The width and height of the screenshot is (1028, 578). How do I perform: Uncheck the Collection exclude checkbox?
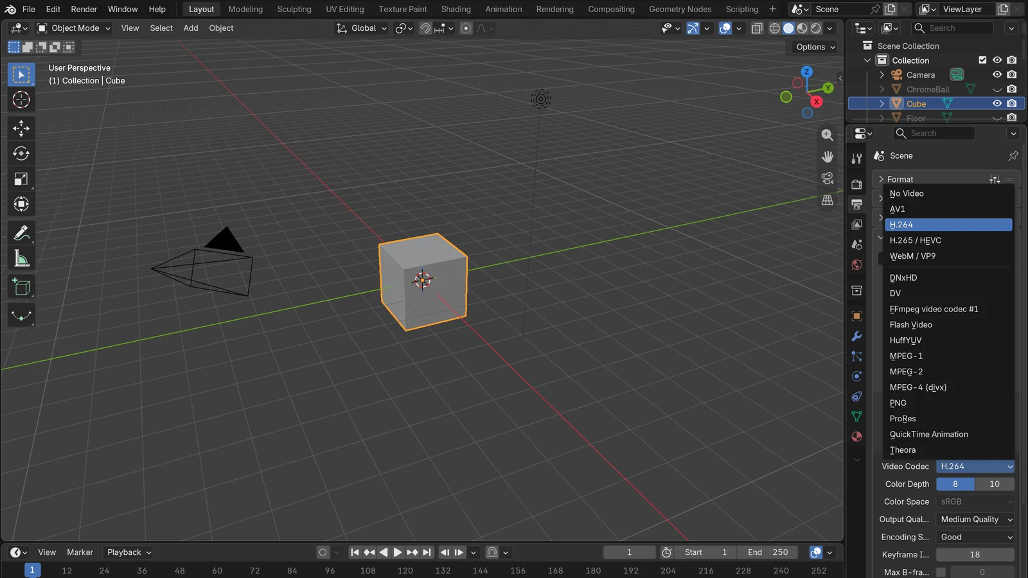coord(982,60)
